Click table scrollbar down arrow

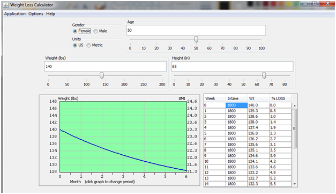295,184
